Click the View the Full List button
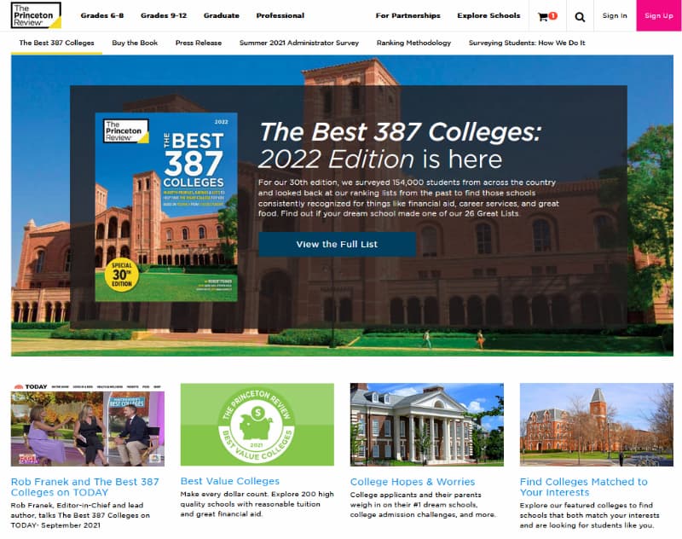Image resolution: width=682 pixels, height=539 pixels. (x=337, y=245)
